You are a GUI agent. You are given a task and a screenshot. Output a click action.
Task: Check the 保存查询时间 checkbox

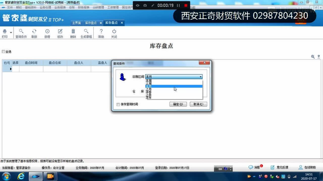[118, 104]
